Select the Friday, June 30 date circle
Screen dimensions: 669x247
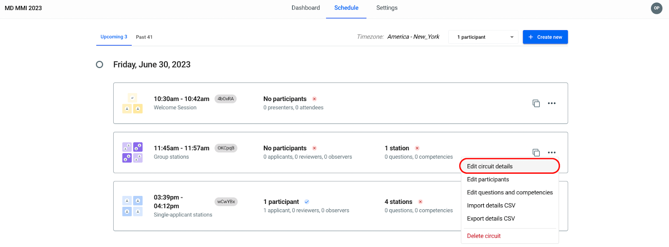[x=100, y=64]
